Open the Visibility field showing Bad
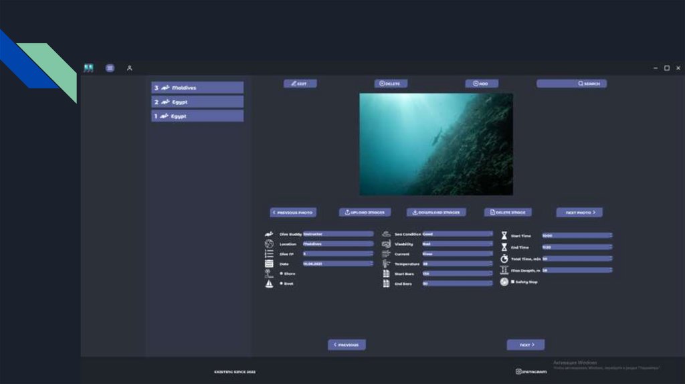 [458, 244]
